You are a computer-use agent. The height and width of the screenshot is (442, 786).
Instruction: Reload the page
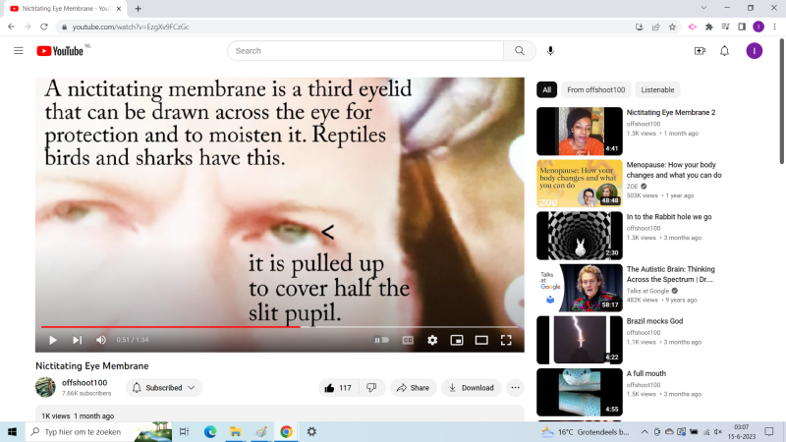44,27
